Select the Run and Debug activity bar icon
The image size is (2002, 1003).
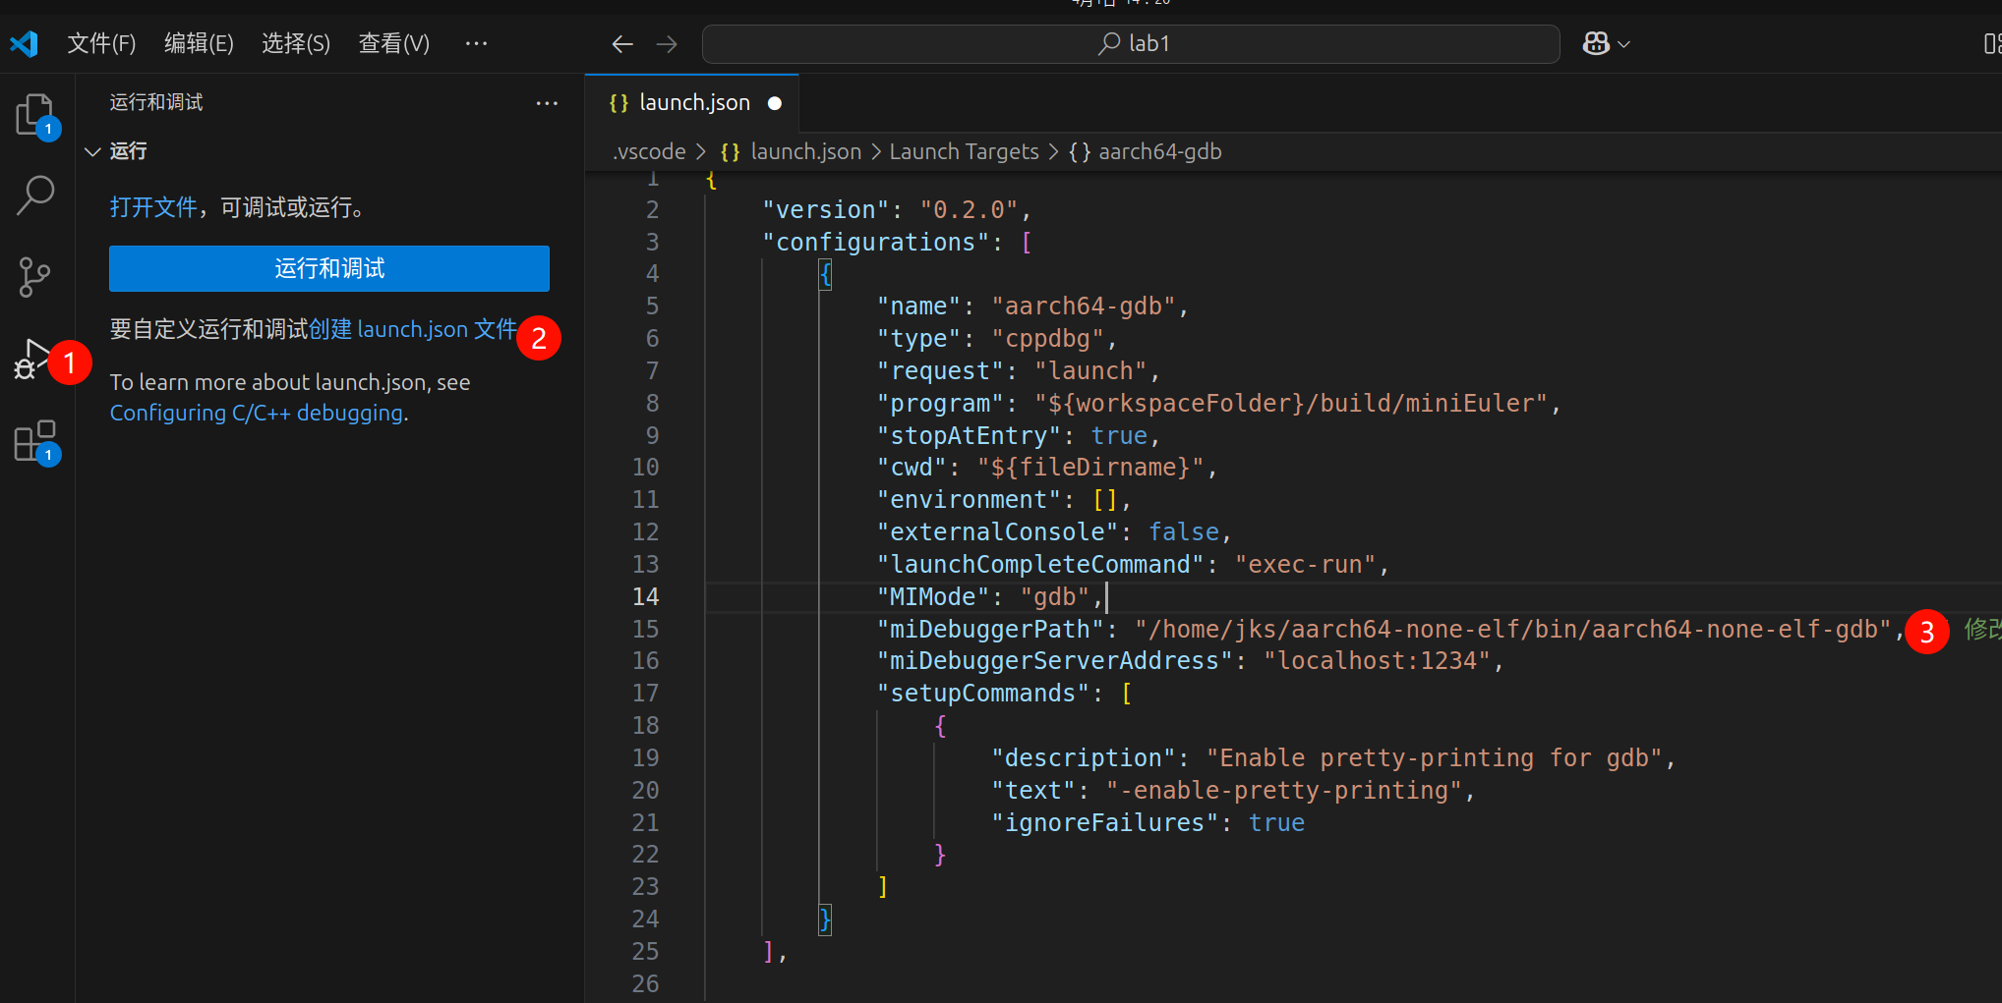37,361
